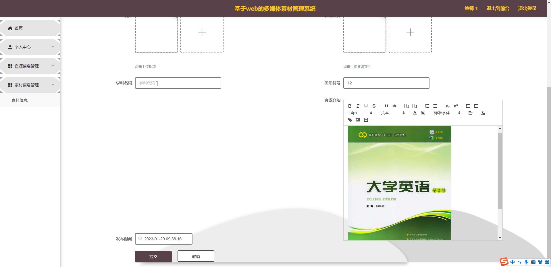Click the editor scrollbar down arrow
The width and height of the screenshot is (551, 267).
tap(500, 238)
